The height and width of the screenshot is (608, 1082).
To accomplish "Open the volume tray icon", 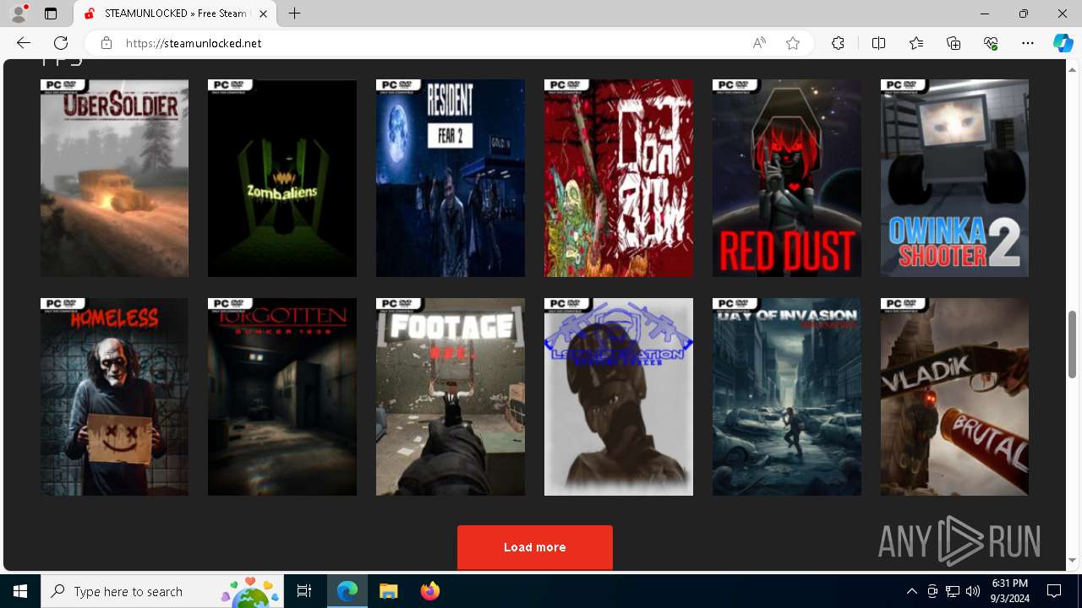I will point(973,591).
